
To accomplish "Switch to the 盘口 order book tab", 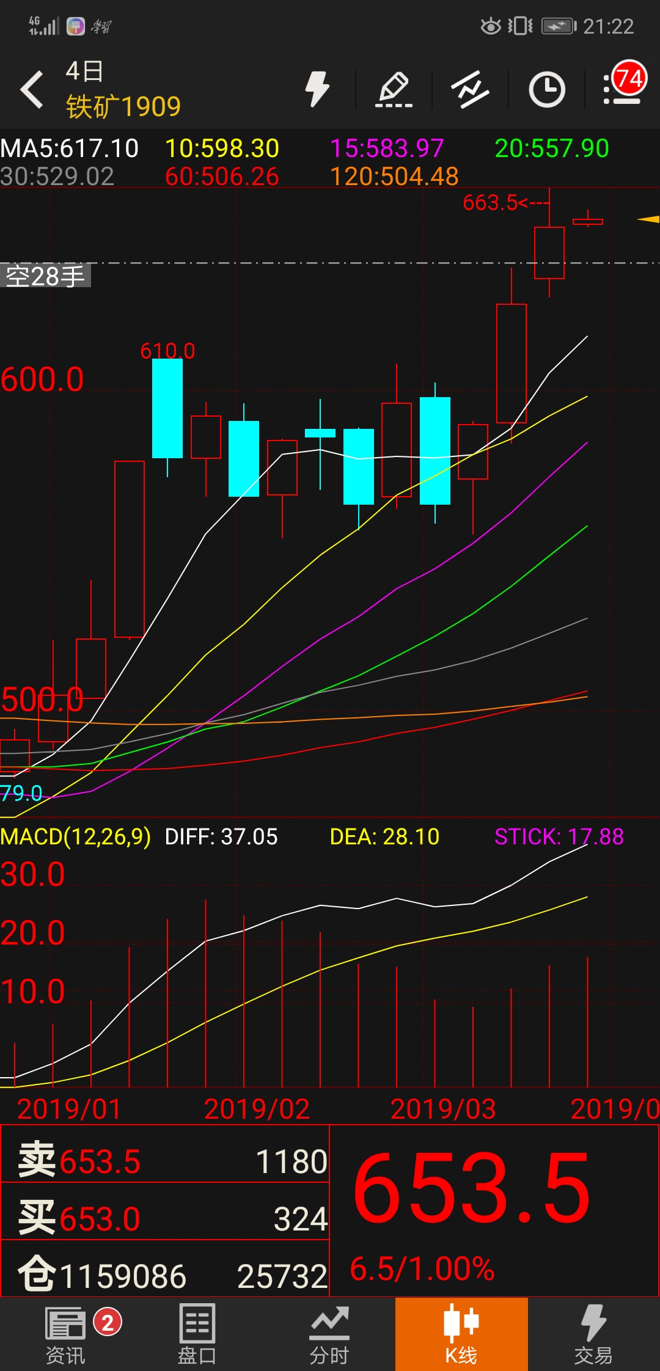I will tap(197, 1334).
